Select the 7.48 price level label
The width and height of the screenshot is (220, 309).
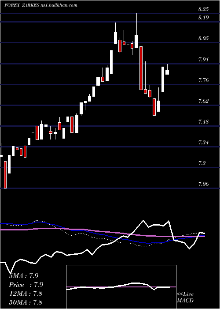tap(203, 121)
